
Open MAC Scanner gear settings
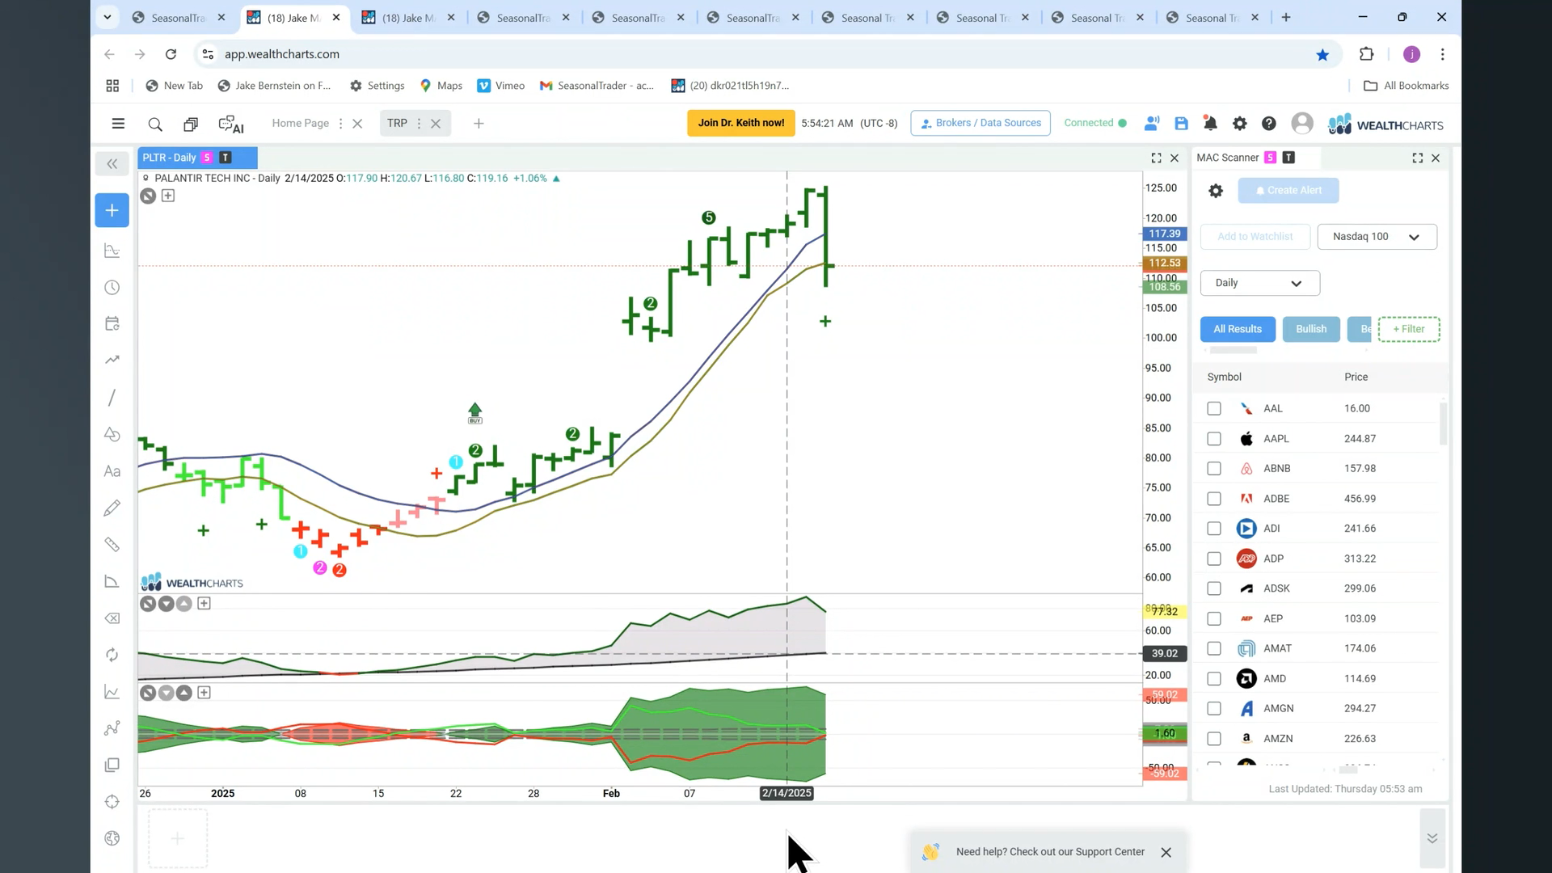[x=1216, y=191]
